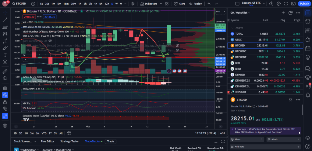Screen dimensions: 312x151
Task: Open the candlestick chart style menu
Action: coord(133,4)
